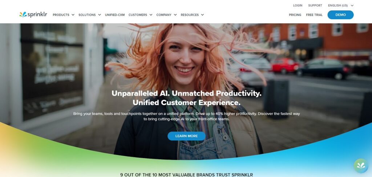The width and height of the screenshot is (372, 177).
Task: Visit the Pricing page link
Action: 295,15
